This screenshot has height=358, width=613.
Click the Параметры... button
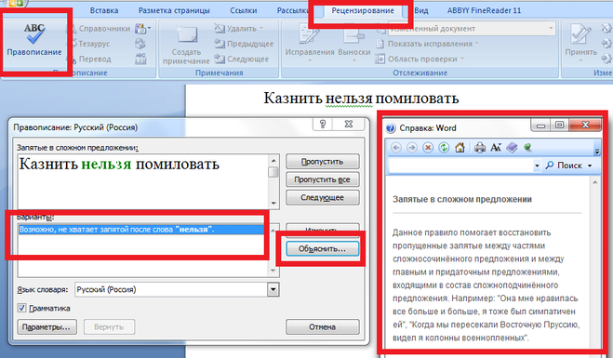coord(47,326)
